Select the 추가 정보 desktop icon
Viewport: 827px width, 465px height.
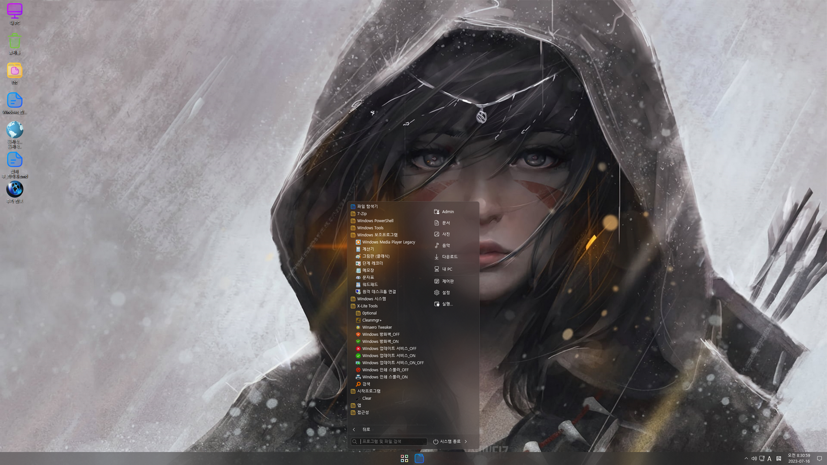[x=14, y=192]
